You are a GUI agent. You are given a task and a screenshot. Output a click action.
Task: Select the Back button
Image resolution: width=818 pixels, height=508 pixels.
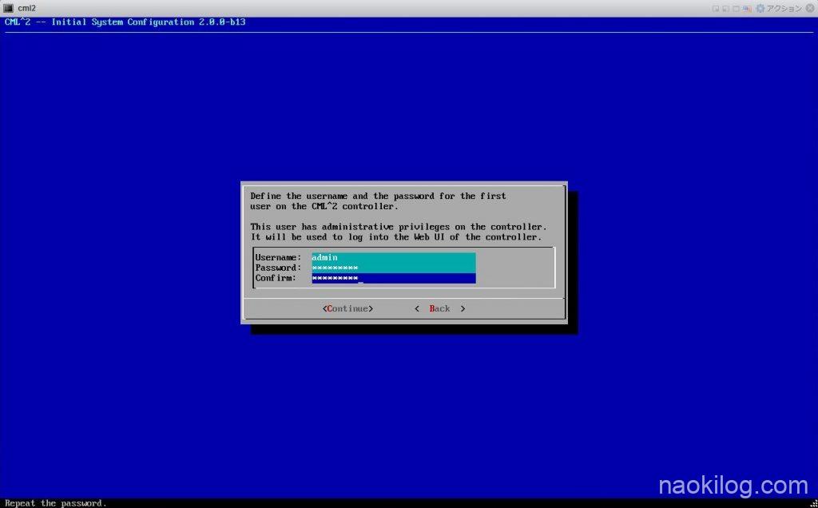[440, 309]
